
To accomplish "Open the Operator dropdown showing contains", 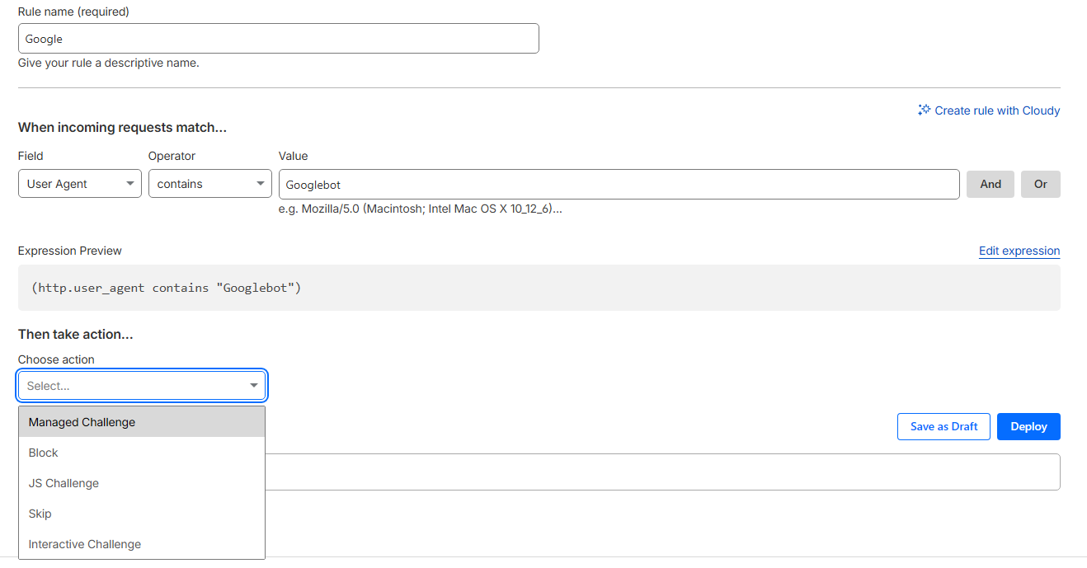I will (209, 184).
